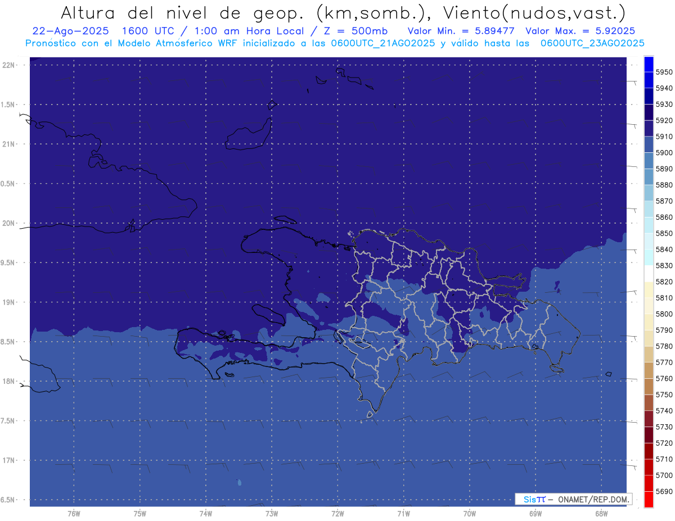Click the 5940 colorbar label
Image resolution: width=675 pixels, height=521 pixels.
point(664,88)
